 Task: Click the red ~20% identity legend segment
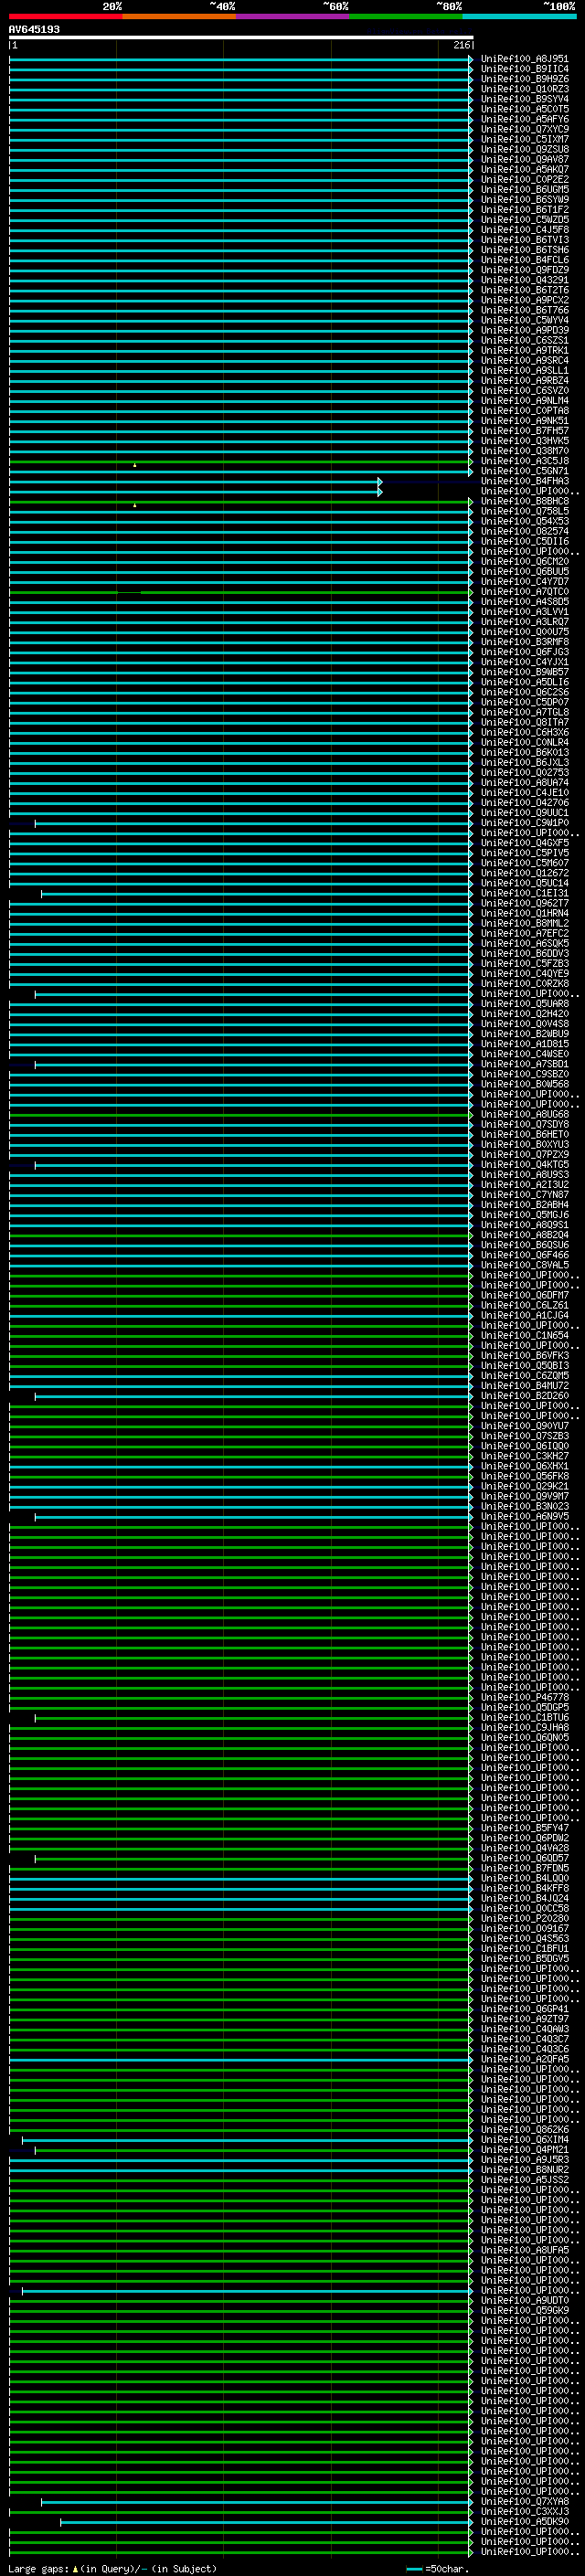[65, 16]
